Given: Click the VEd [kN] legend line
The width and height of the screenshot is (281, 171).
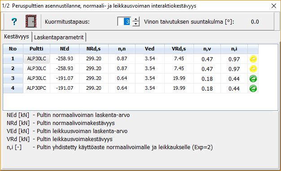Looking at the screenshot, I should tap(67, 131).
